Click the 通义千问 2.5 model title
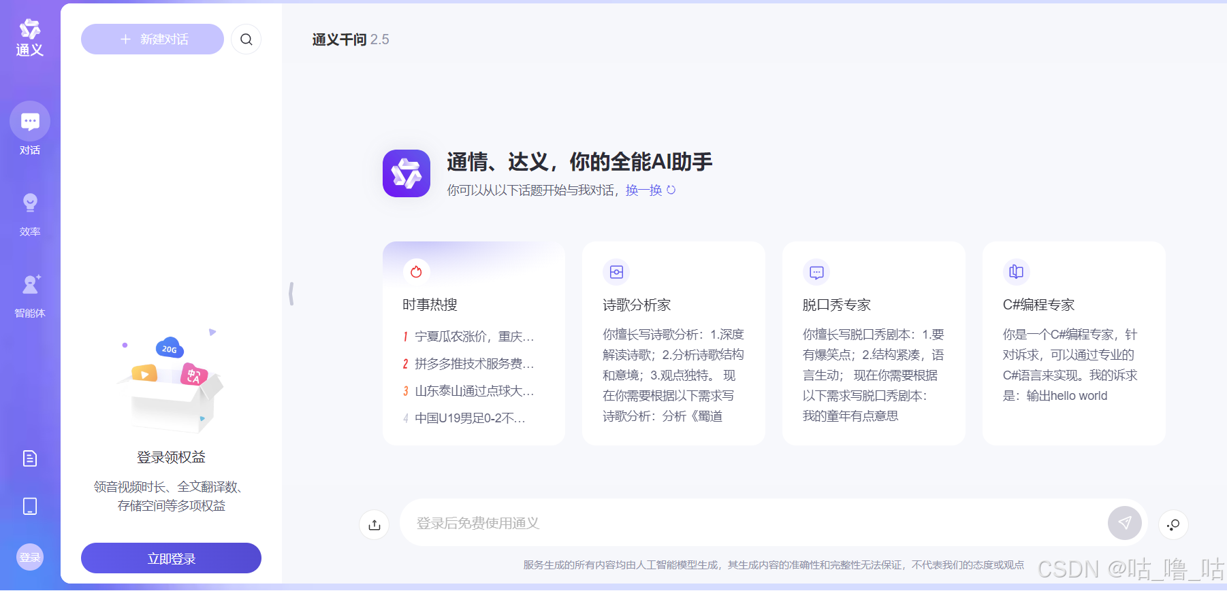Viewport: 1227px width, 591px height. pos(351,39)
